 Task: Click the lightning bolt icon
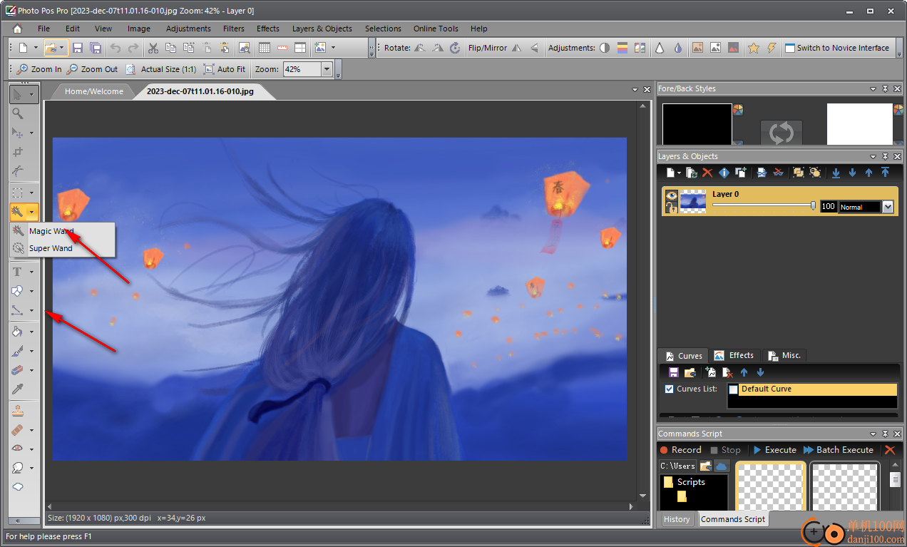[x=772, y=48]
